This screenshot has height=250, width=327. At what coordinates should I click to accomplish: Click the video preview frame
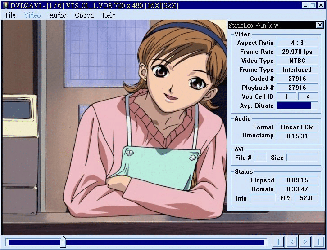click(x=114, y=127)
